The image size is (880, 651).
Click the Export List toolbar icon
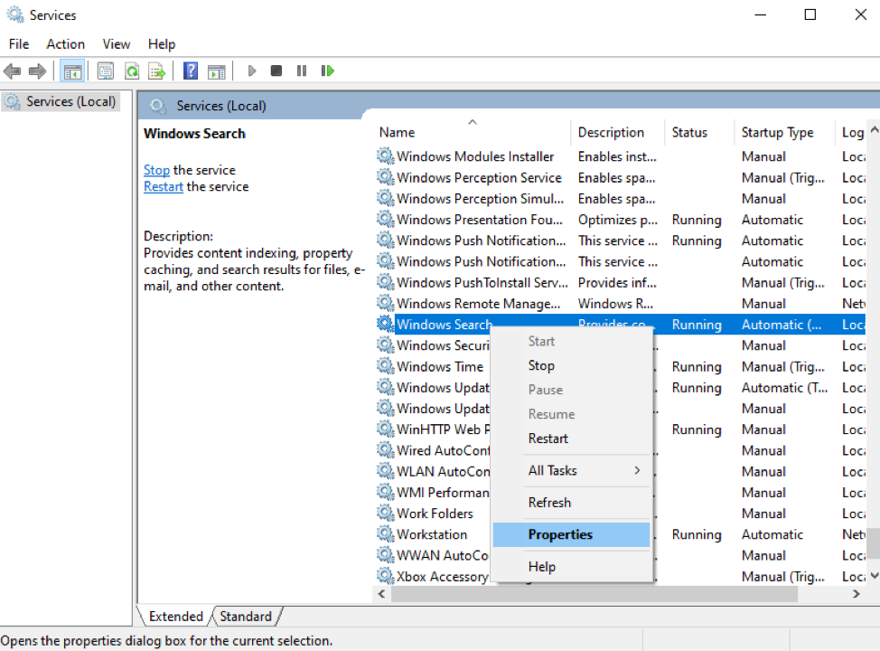157,71
